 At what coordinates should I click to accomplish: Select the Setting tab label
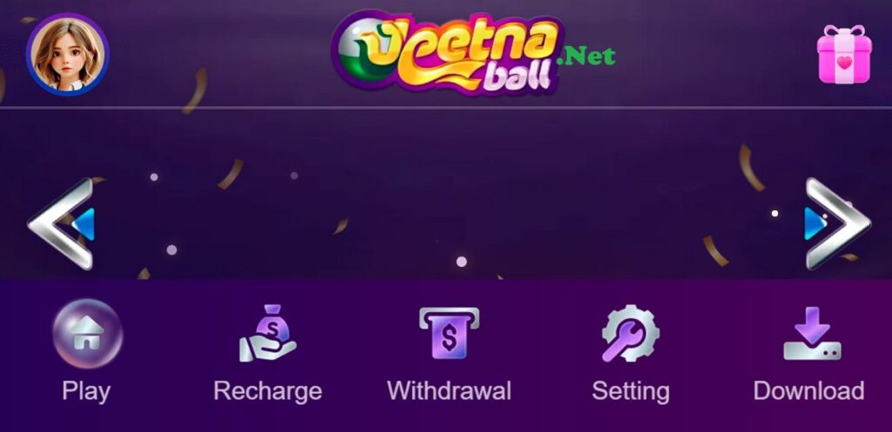pyautogui.click(x=631, y=392)
